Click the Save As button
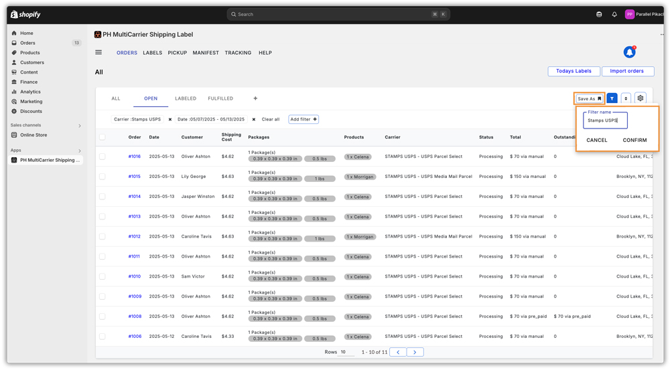Screen dimensions: 670x370 coord(589,98)
